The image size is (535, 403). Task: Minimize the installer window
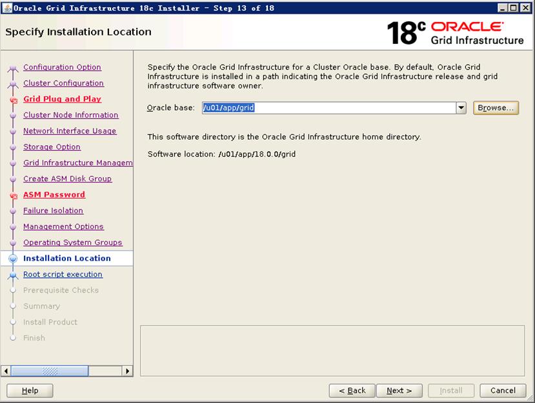[502, 8]
